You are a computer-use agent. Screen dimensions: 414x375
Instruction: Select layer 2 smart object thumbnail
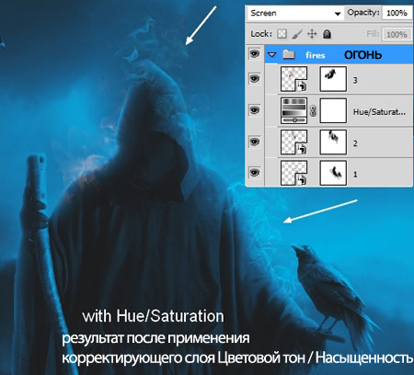(x=293, y=142)
